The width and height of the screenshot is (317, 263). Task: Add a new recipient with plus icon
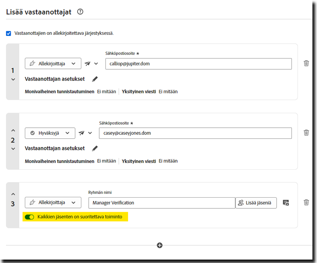pos(160,245)
